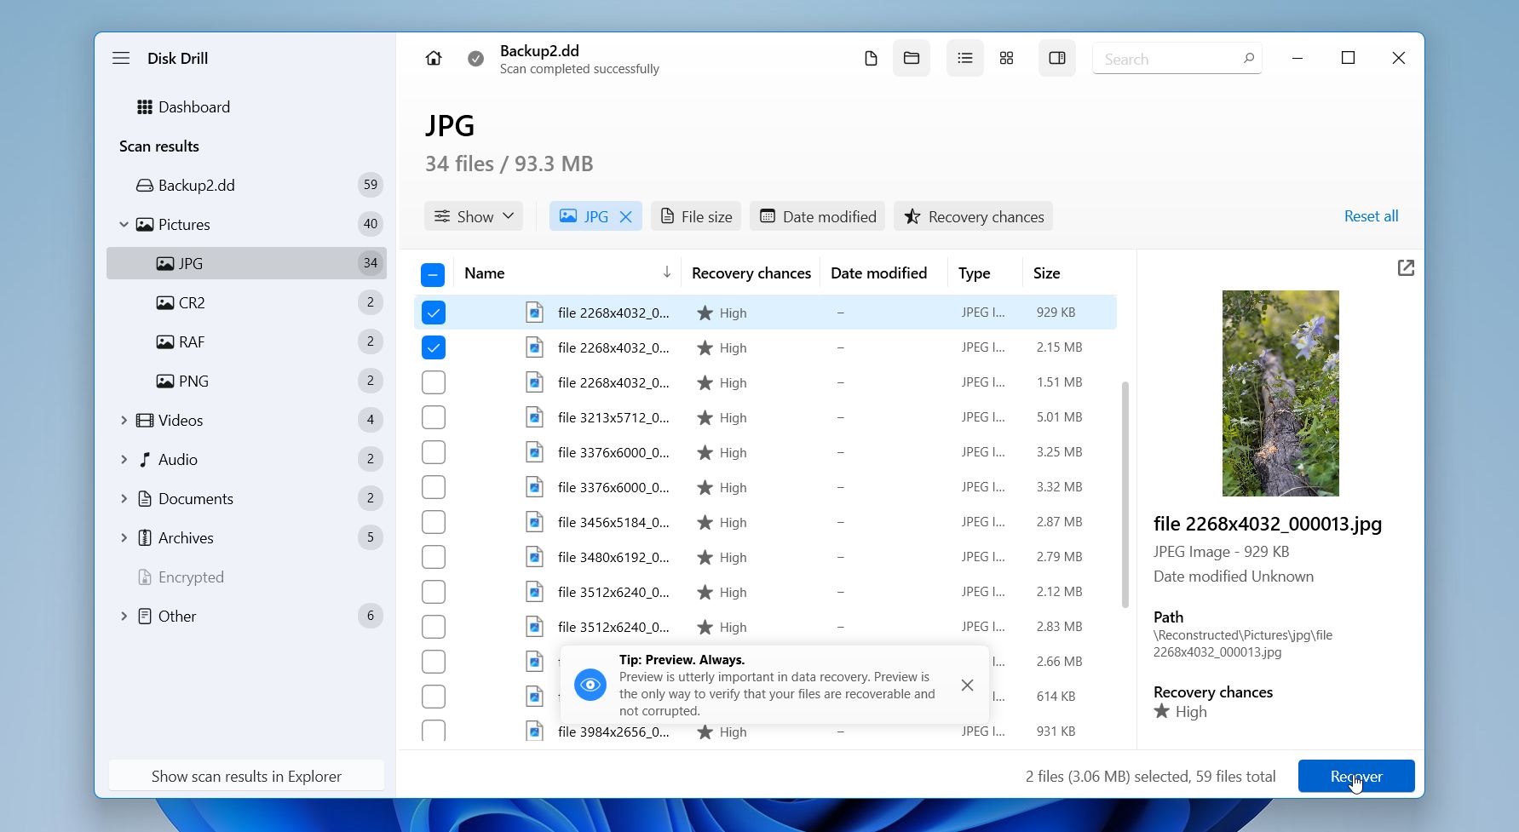Uncheck the 2.15 MB file checkbox
Viewport: 1519px width, 832px height.
coord(434,347)
